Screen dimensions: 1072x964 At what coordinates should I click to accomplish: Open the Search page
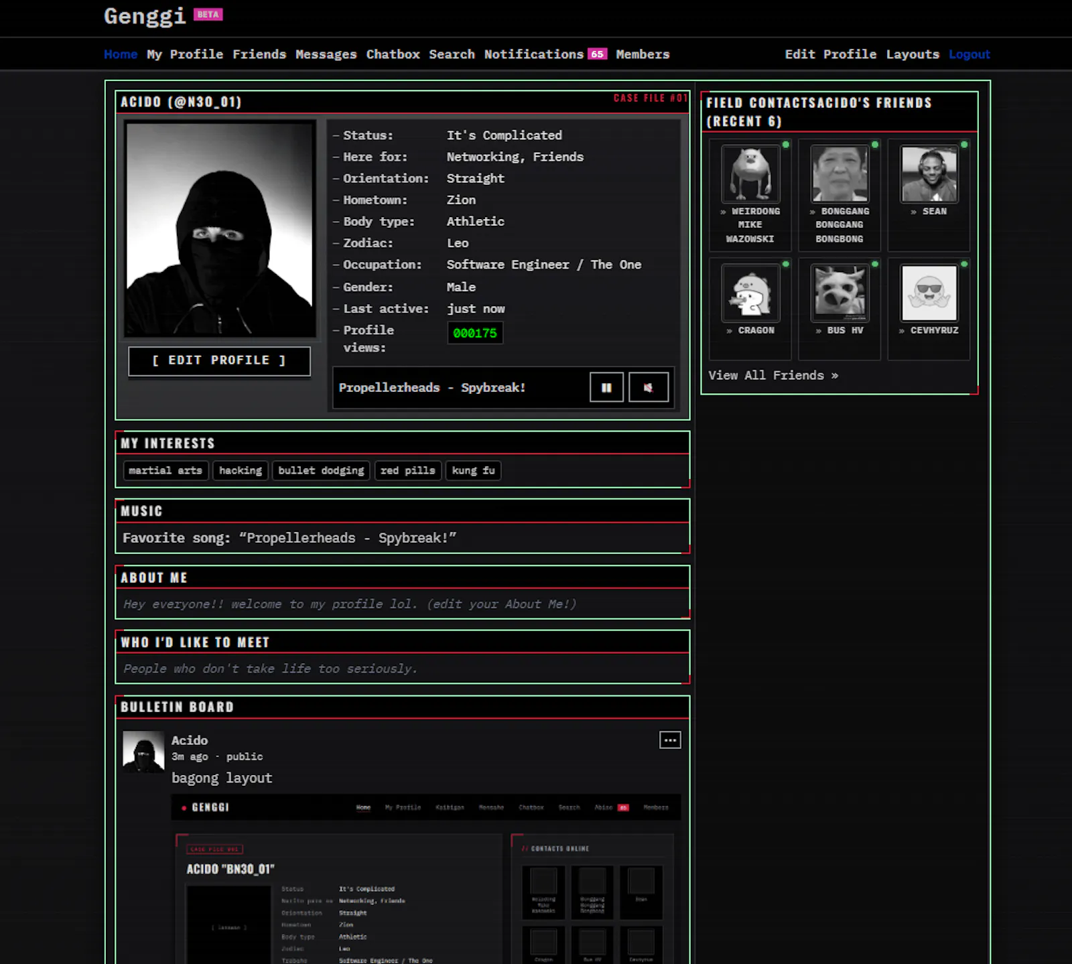(452, 54)
